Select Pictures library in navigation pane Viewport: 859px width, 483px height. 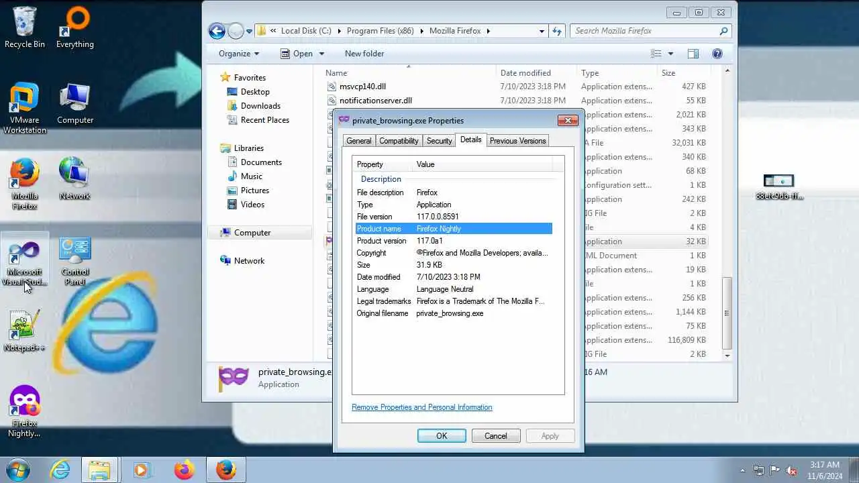[x=255, y=191]
